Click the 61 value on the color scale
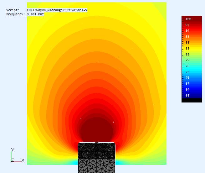205x173 pixels. point(187,96)
